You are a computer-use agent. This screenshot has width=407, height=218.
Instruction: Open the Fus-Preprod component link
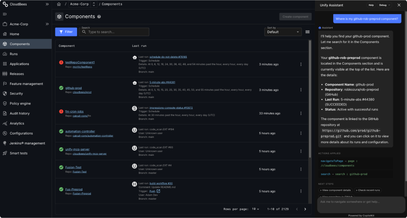[74, 189]
